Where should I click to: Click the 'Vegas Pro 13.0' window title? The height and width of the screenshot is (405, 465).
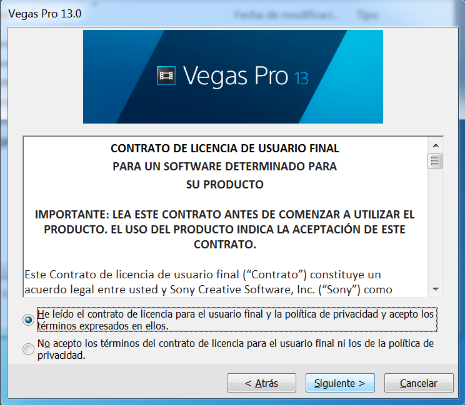pyautogui.click(x=45, y=14)
